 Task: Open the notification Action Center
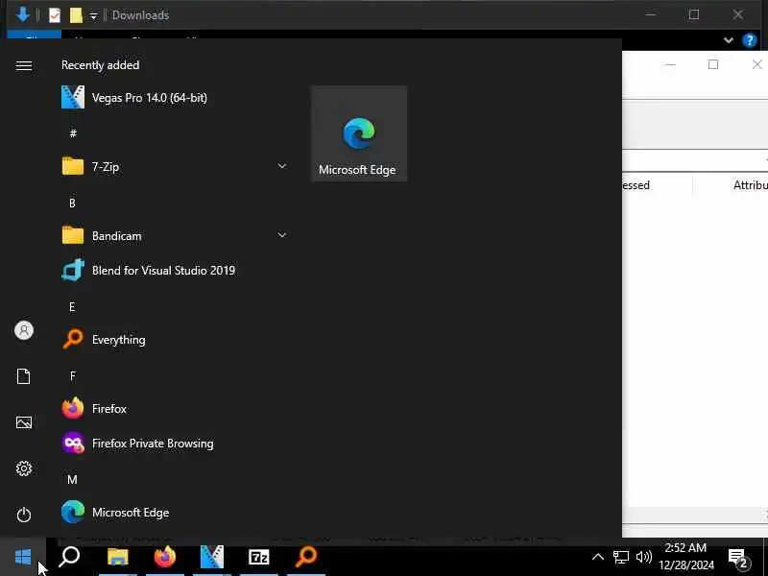click(x=739, y=558)
